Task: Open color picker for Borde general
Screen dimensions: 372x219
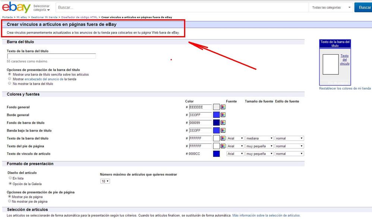Action: [x=223, y=115]
